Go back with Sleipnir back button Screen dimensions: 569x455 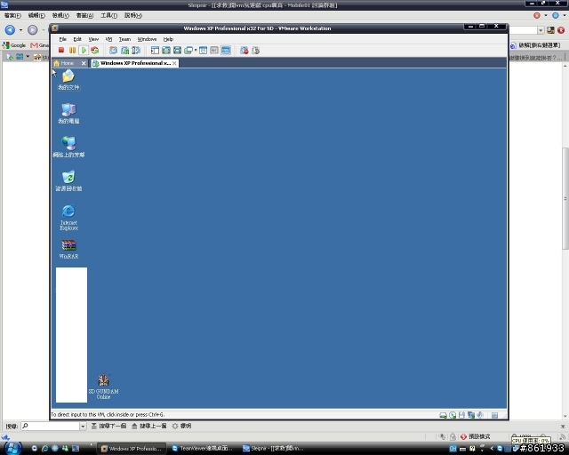click(x=10, y=29)
